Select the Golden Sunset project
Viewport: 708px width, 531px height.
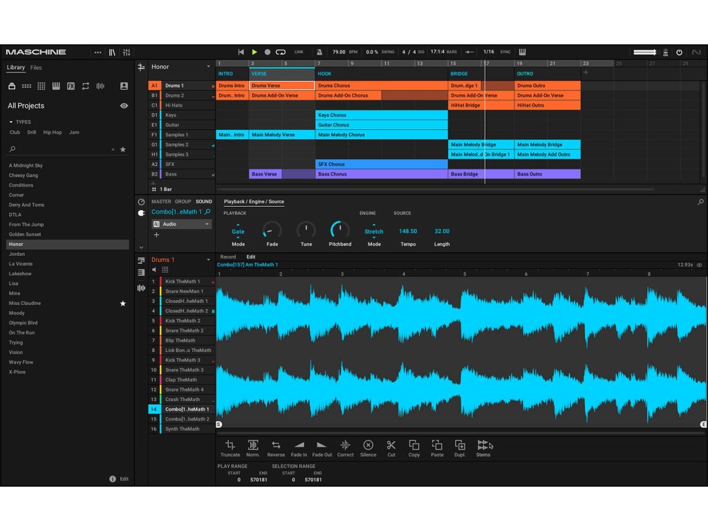[x=68, y=234]
